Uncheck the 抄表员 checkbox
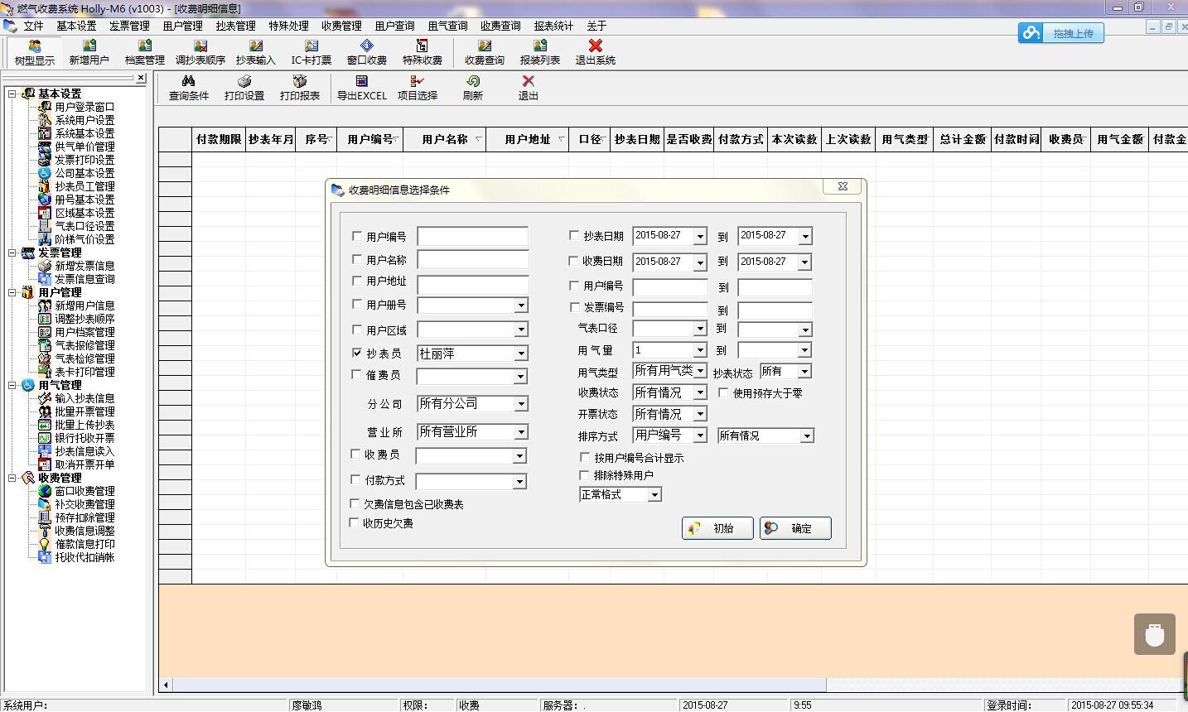The image size is (1188, 712). [x=357, y=353]
